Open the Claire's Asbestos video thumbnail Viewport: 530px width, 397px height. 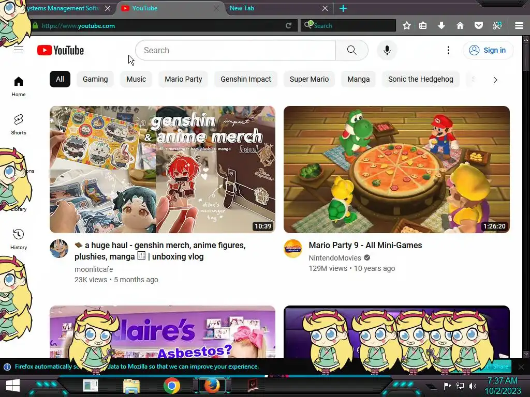point(162,332)
